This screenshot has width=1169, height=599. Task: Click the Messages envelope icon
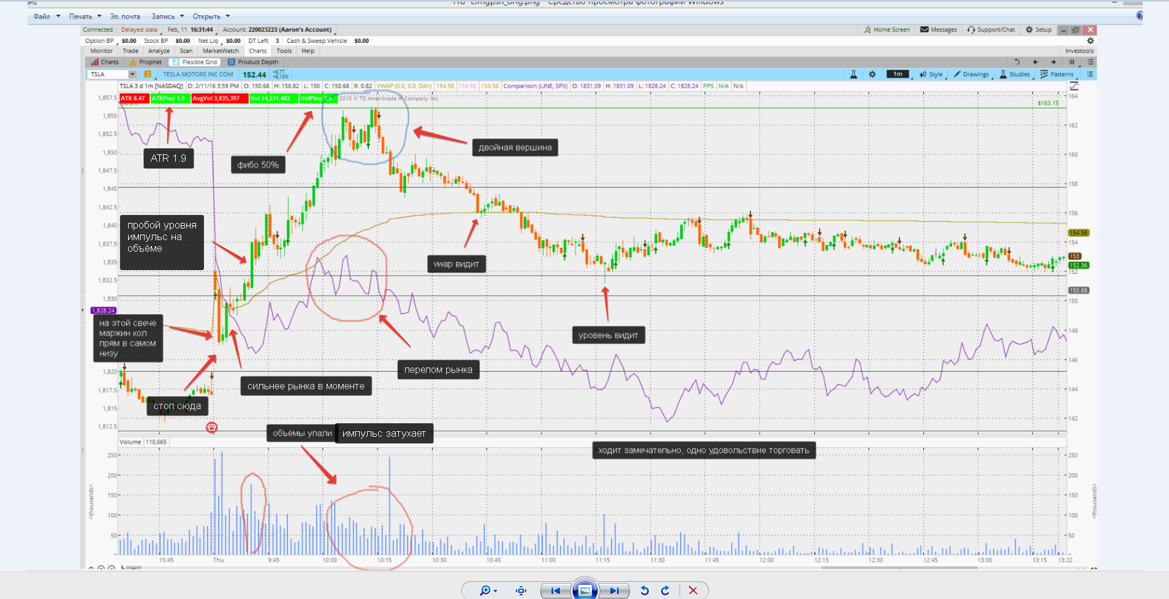pos(924,29)
